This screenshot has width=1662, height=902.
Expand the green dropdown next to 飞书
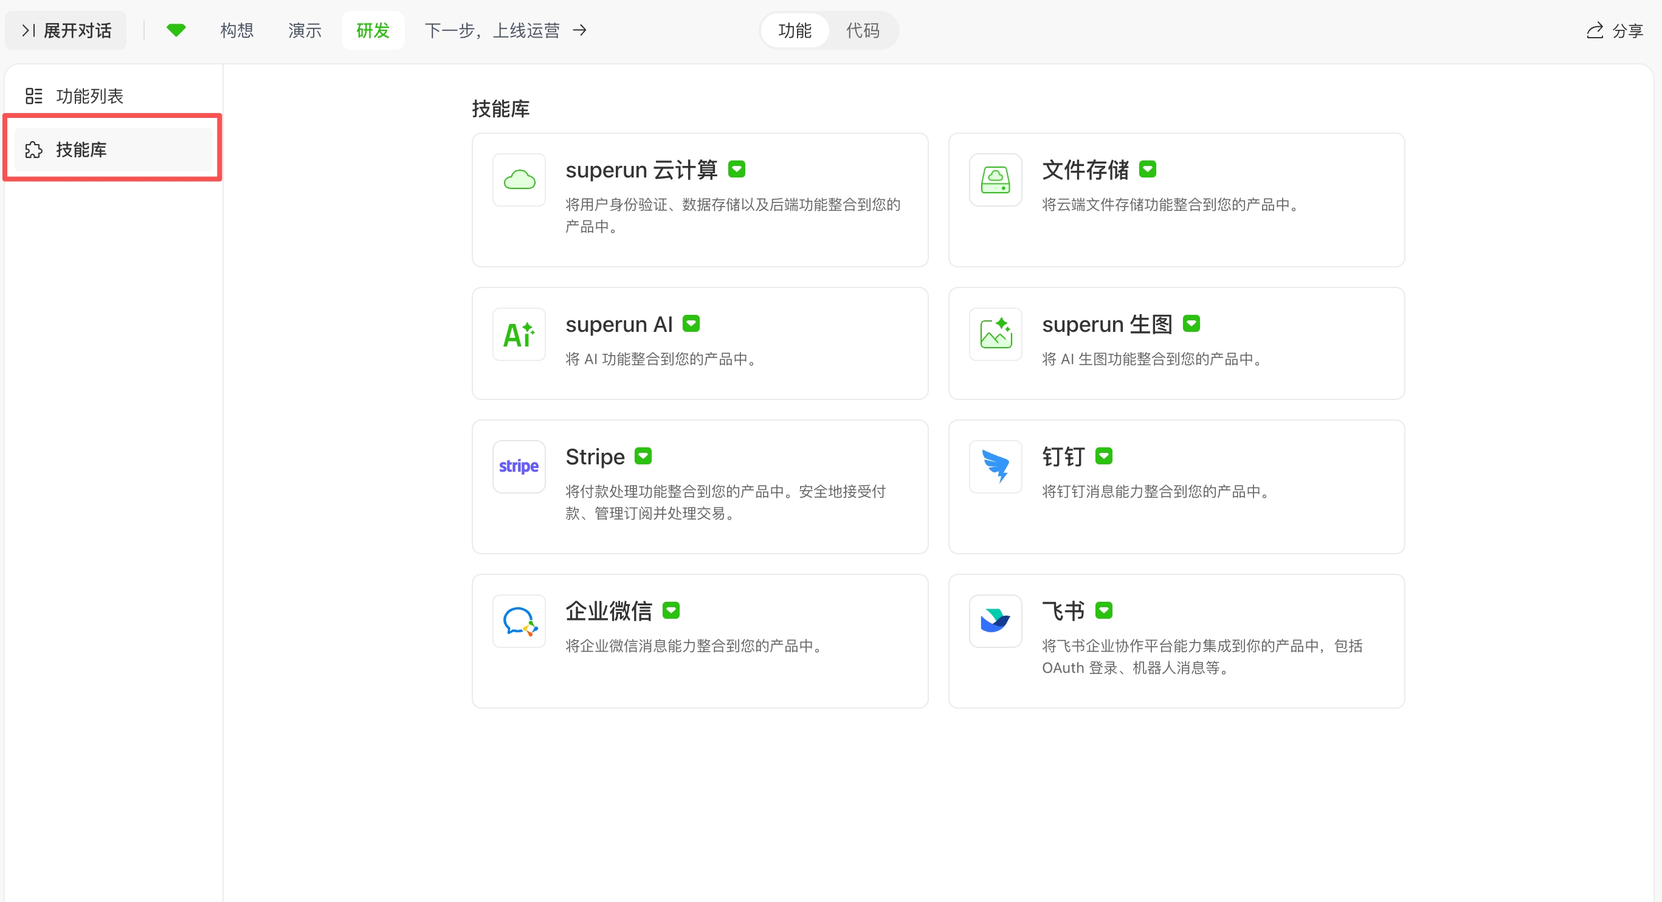1104,610
